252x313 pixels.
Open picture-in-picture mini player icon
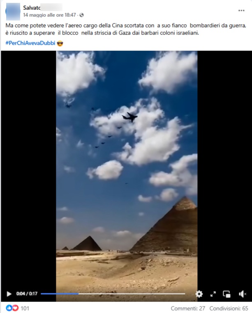click(227, 294)
